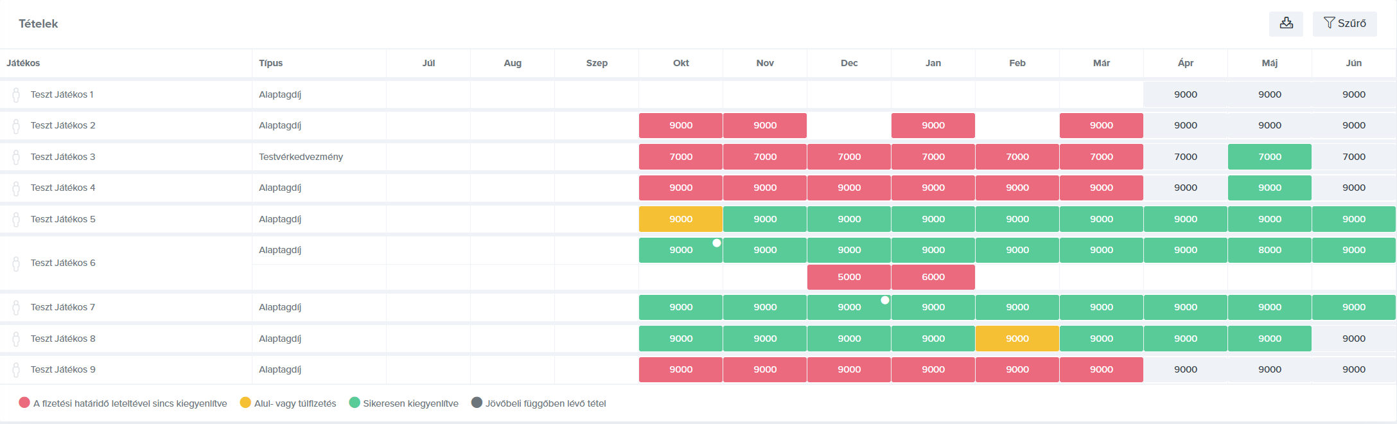Image resolution: width=1397 pixels, height=424 pixels.
Task: Click the player icon beside Teszt Játékos 1
Action: pyautogui.click(x=16, y=95)
